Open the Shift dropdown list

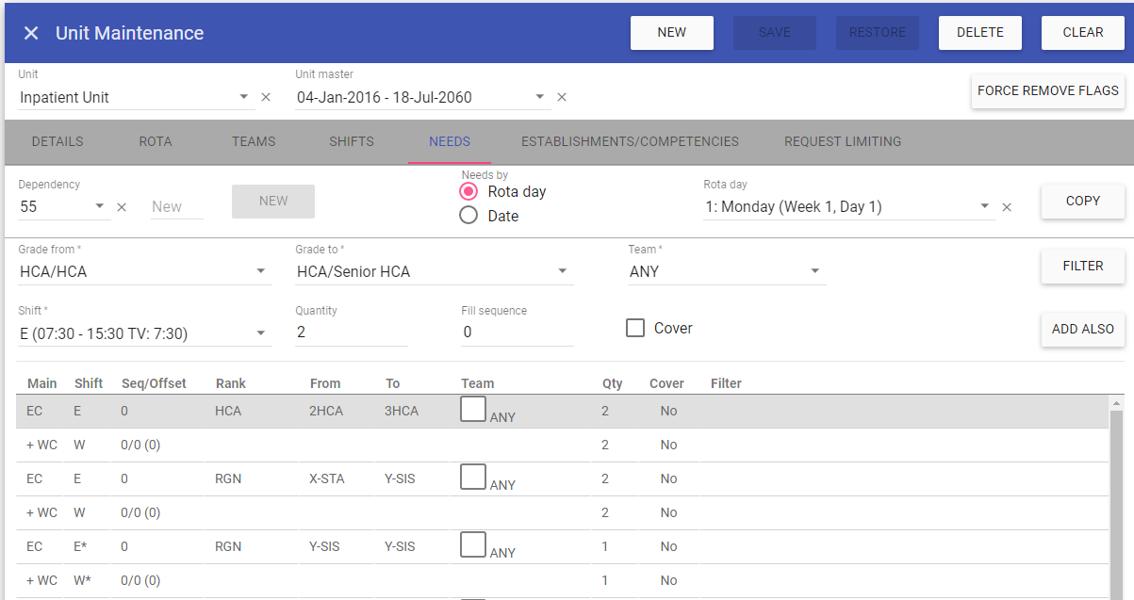(261, 332)
